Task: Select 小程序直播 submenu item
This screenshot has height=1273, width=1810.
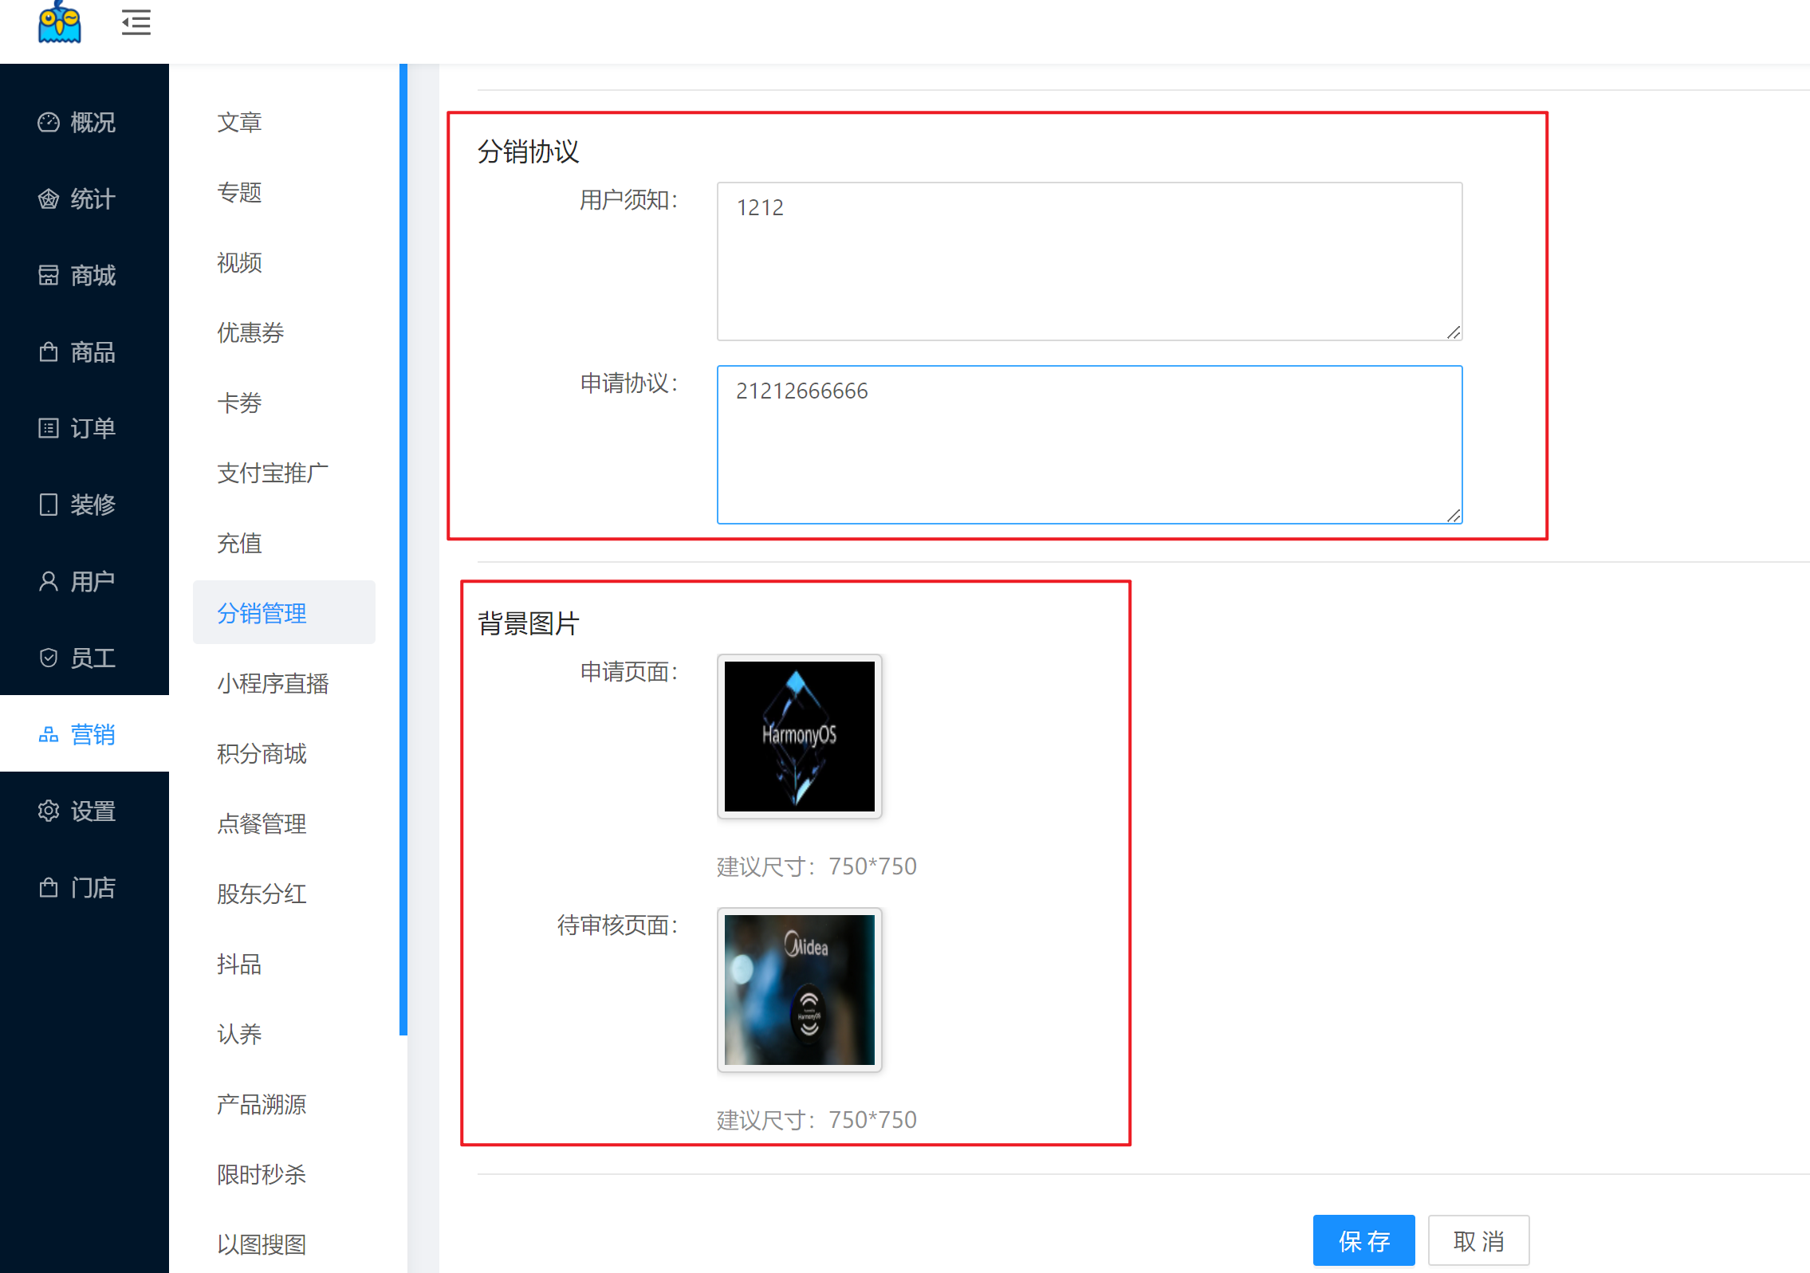Action: [x=273, y=683]
